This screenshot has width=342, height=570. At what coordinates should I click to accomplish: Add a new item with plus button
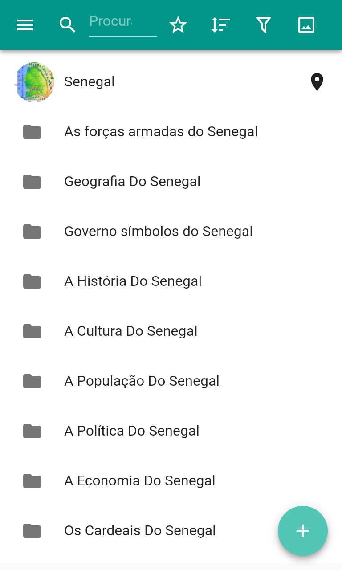[x=303, y=531]
